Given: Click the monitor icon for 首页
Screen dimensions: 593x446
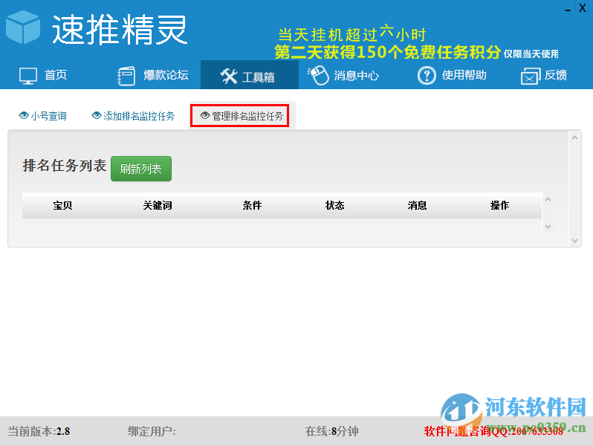Looking at the screenshot, I should (28, 76).
